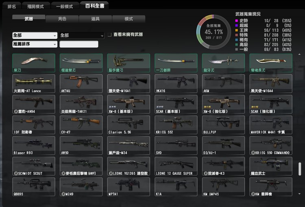Open the QBB95 machine gun card
Image resolution: width=305 pixels, height=207 pixels.
coord(34,187)
